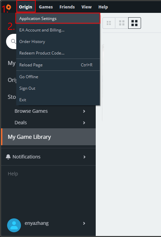Open the Games menu

coord(46,7)
